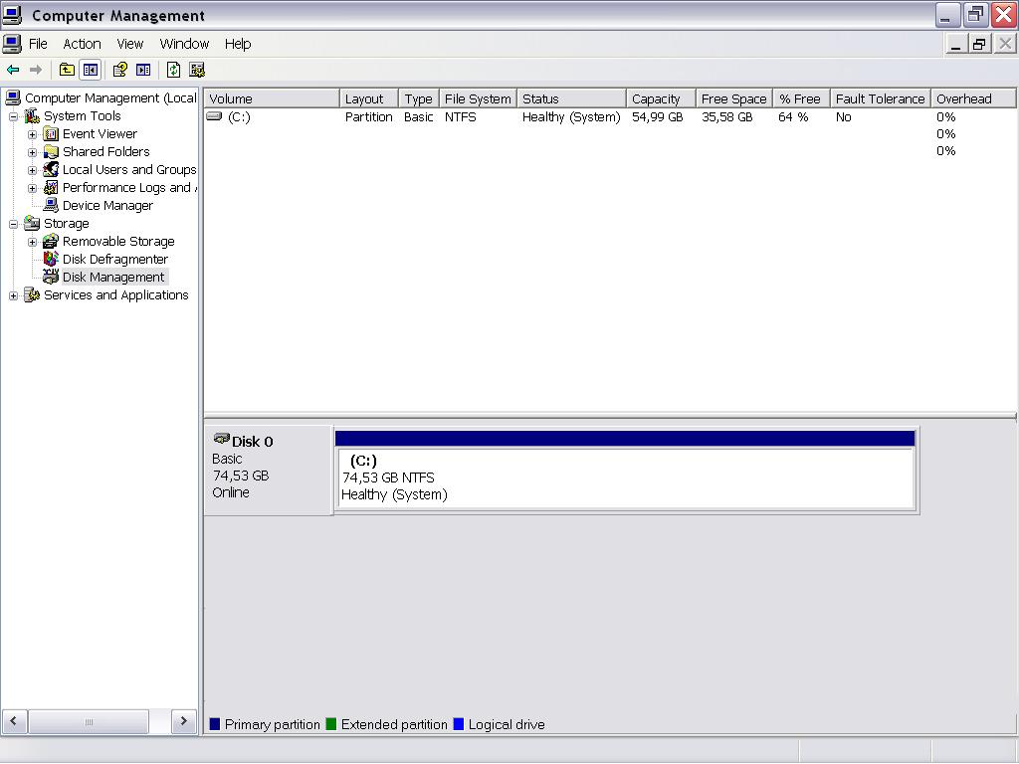The height and width of the screenshot is (764, 1019).
Task: Click the Performance Logs icon
Action: (x=51, y=188)
